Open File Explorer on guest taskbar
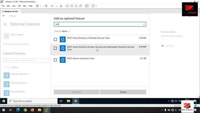The image size is (200, 113). point(68,101)
